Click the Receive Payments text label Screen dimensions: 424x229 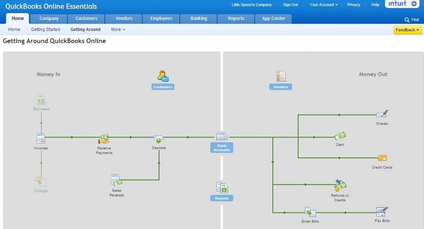click(104, 150)
